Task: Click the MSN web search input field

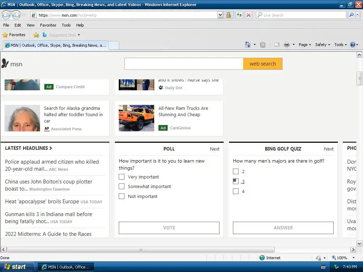Action: [x=184, y=64]
